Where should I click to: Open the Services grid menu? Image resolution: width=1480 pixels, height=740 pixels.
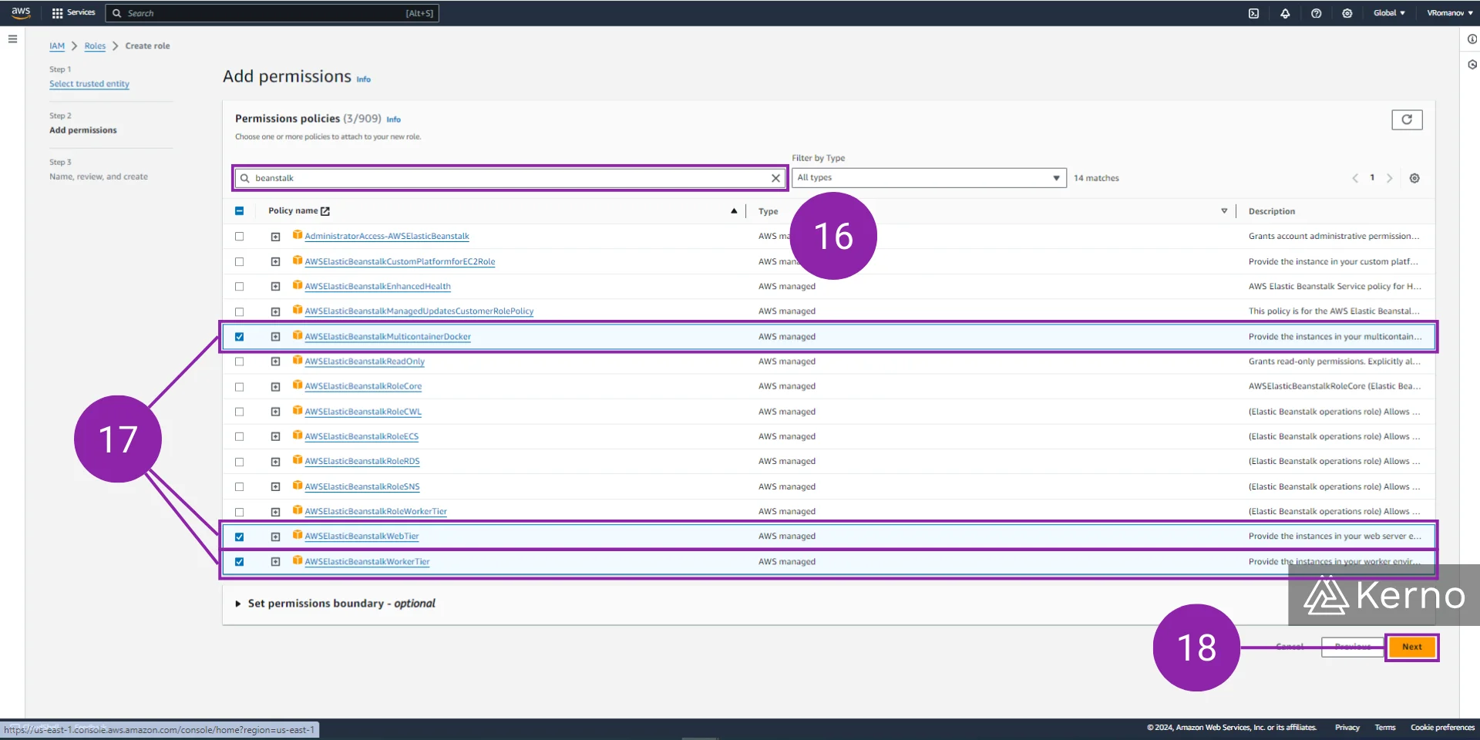coord(73,12)
